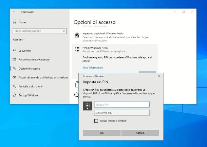The width and height of the screenshot is (207, 147).
Task: Open Accedi all'azienda o all'istituto di istruzione
Action: (x=43, y=77)
